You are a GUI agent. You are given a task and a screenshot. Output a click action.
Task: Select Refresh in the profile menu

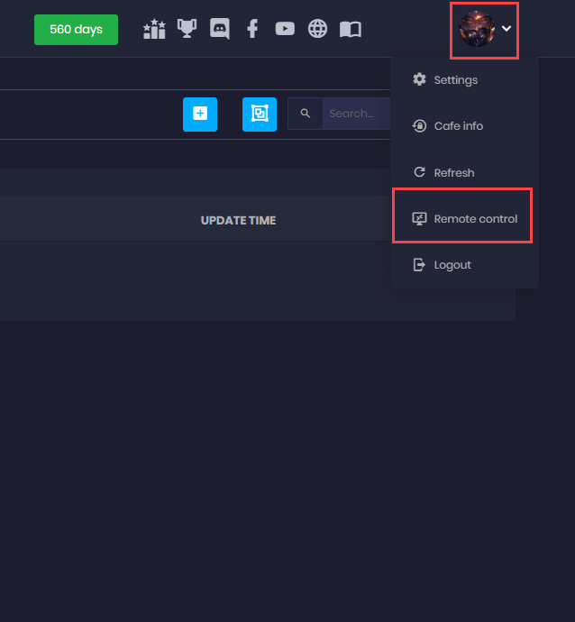pos(464,172)
